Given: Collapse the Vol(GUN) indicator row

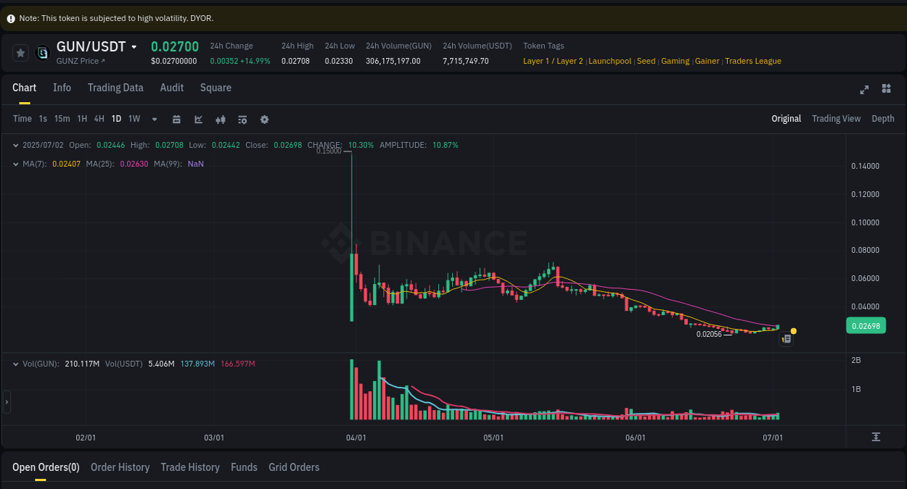Looking at the screenshot, I should pyautogui.click(x=15, y=363).
